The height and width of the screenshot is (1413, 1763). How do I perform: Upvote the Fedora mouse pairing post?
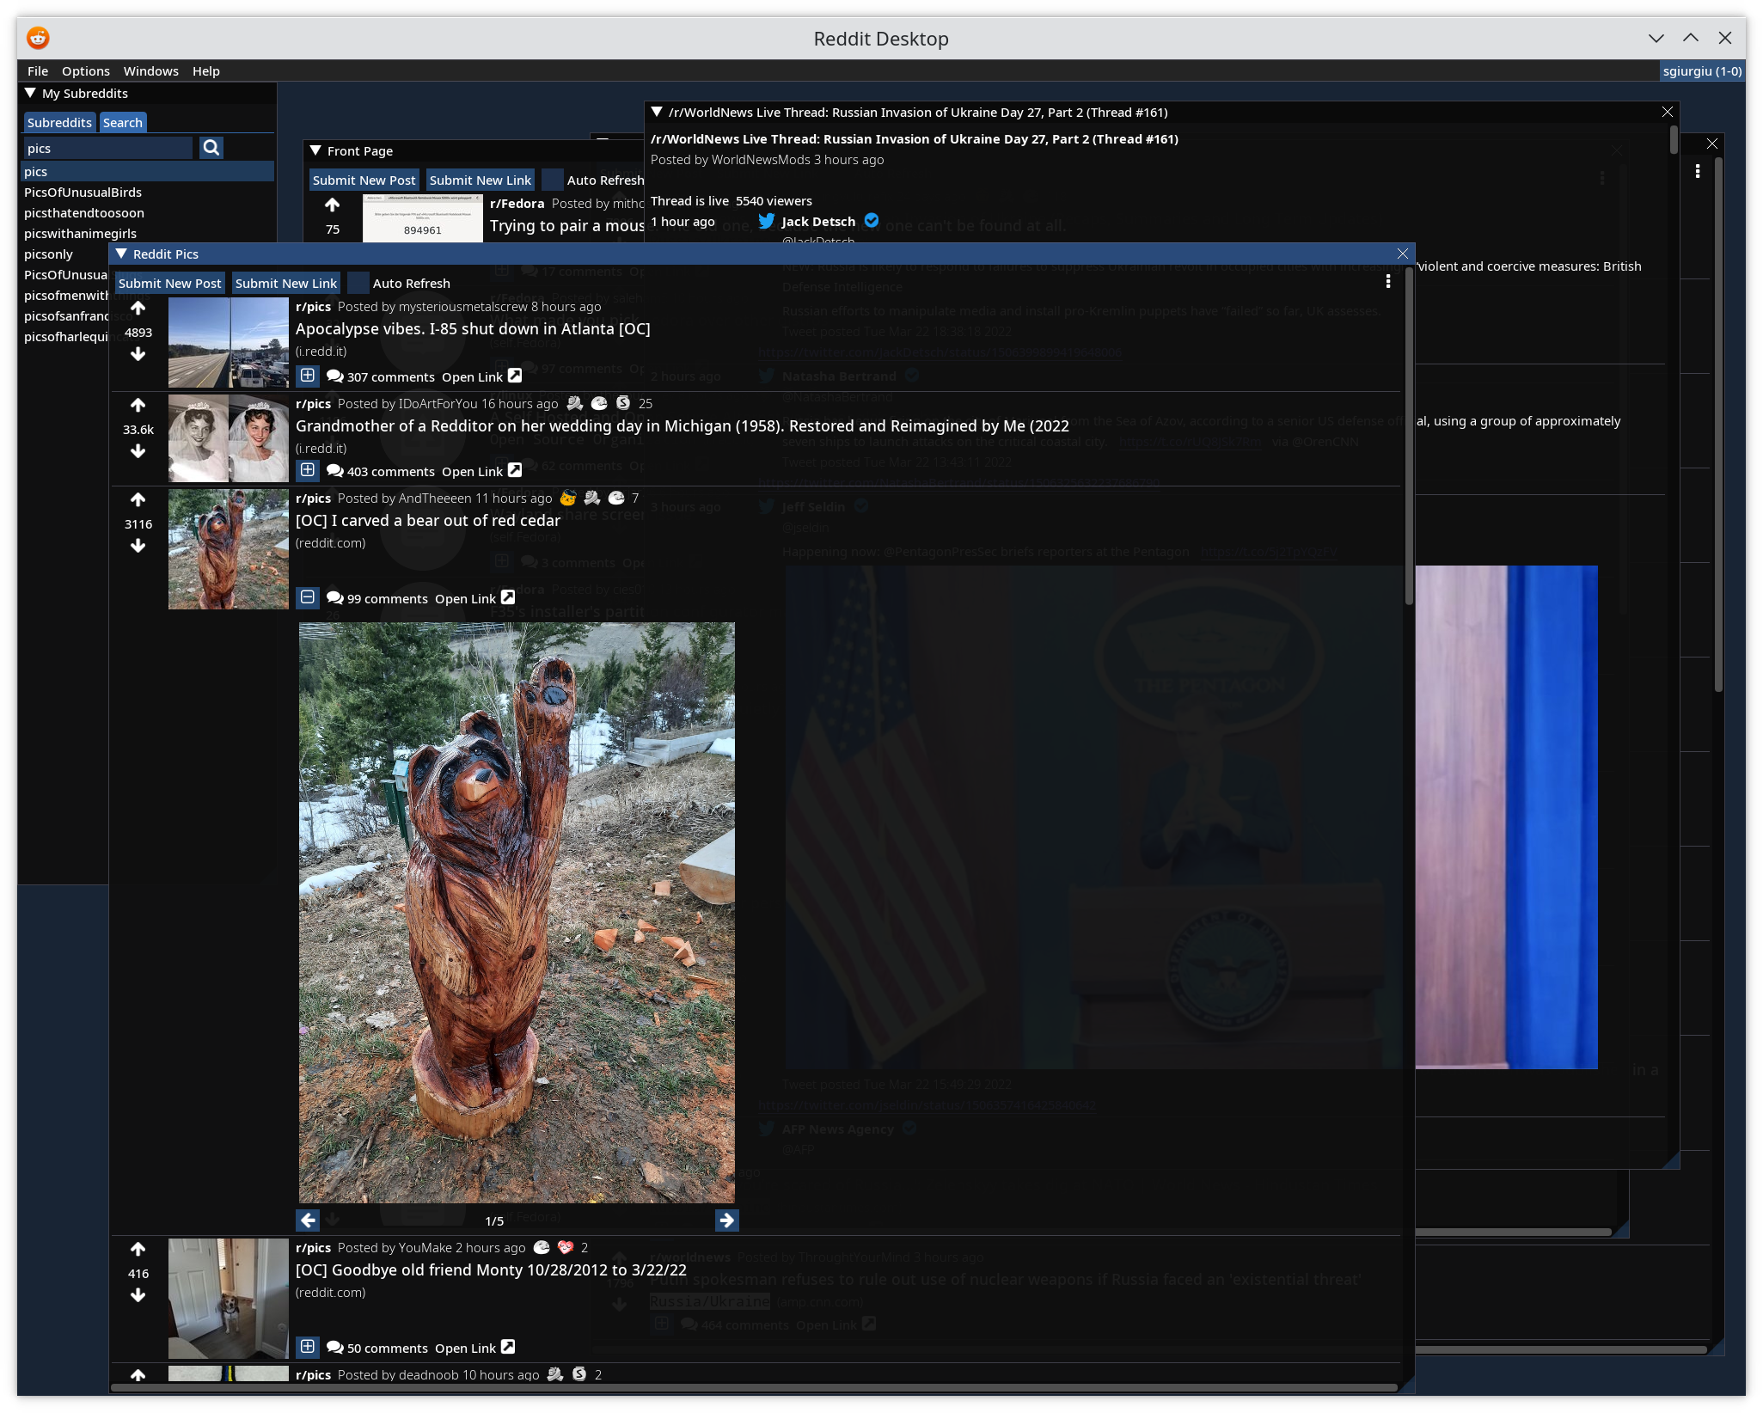click(332, 205)
